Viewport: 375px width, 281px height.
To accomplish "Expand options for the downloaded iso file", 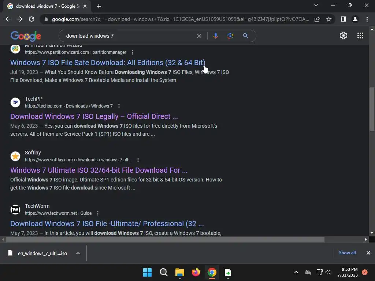I will click(78, 253).
